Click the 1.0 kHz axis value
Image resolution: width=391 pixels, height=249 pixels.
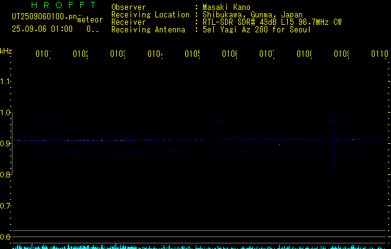(5, 113)
